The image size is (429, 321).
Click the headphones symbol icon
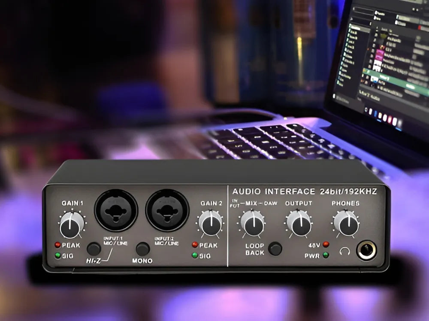tap(344, 251)
